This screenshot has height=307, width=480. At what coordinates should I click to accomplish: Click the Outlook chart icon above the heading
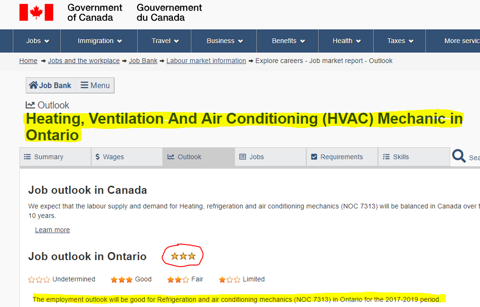30,105
